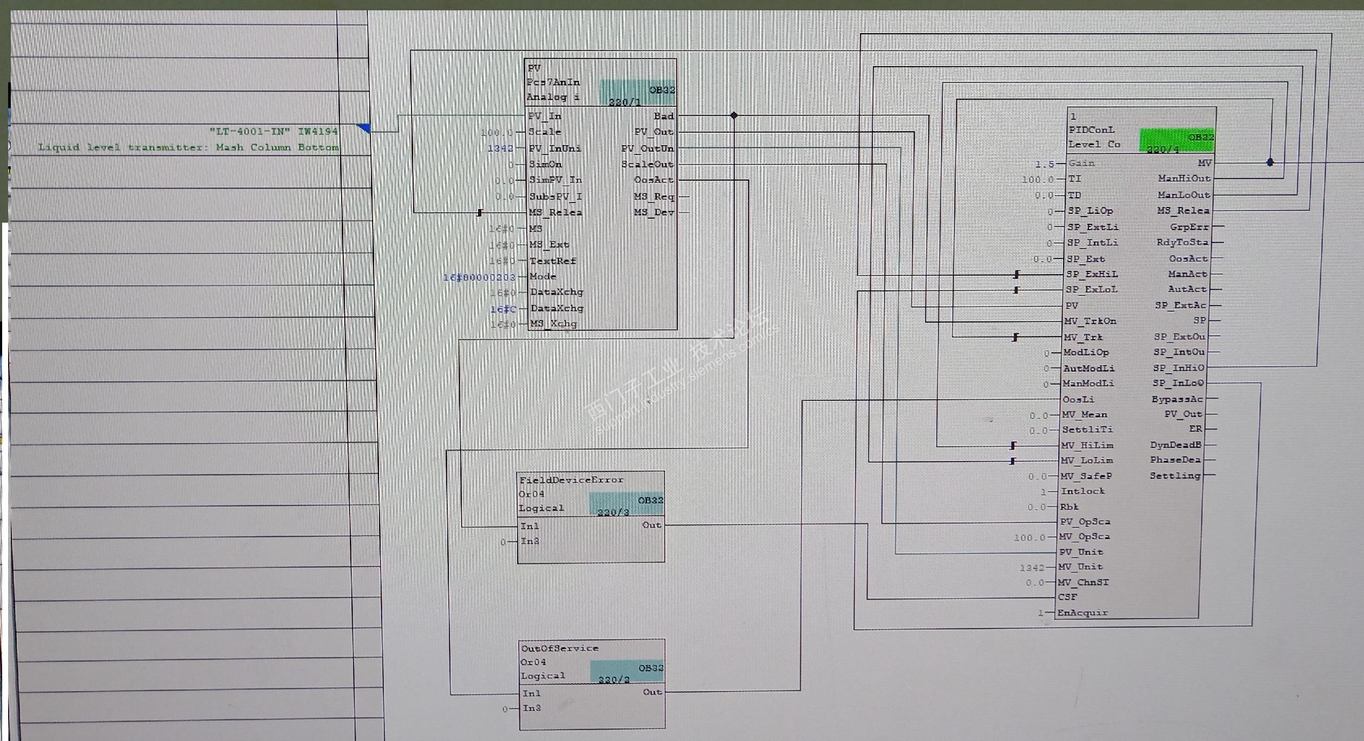Image resolution: width=1364 pixels, height=741 pixels.
Task: Click the junction dot on the MV output line
Action: [x=1270, y=162]
